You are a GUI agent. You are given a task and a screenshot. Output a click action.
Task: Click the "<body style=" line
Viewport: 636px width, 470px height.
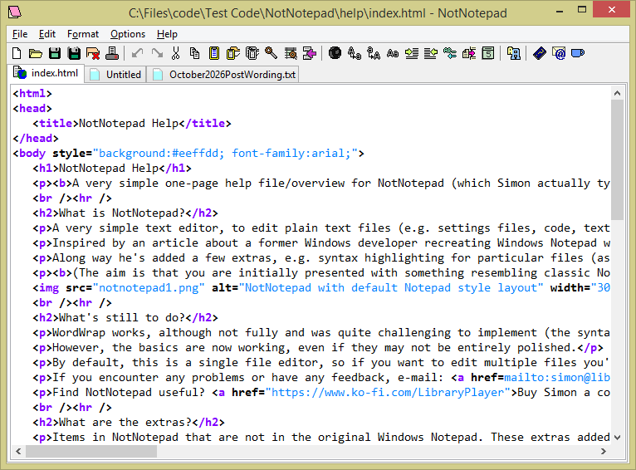pyautogui.click(x=188, y=154)
